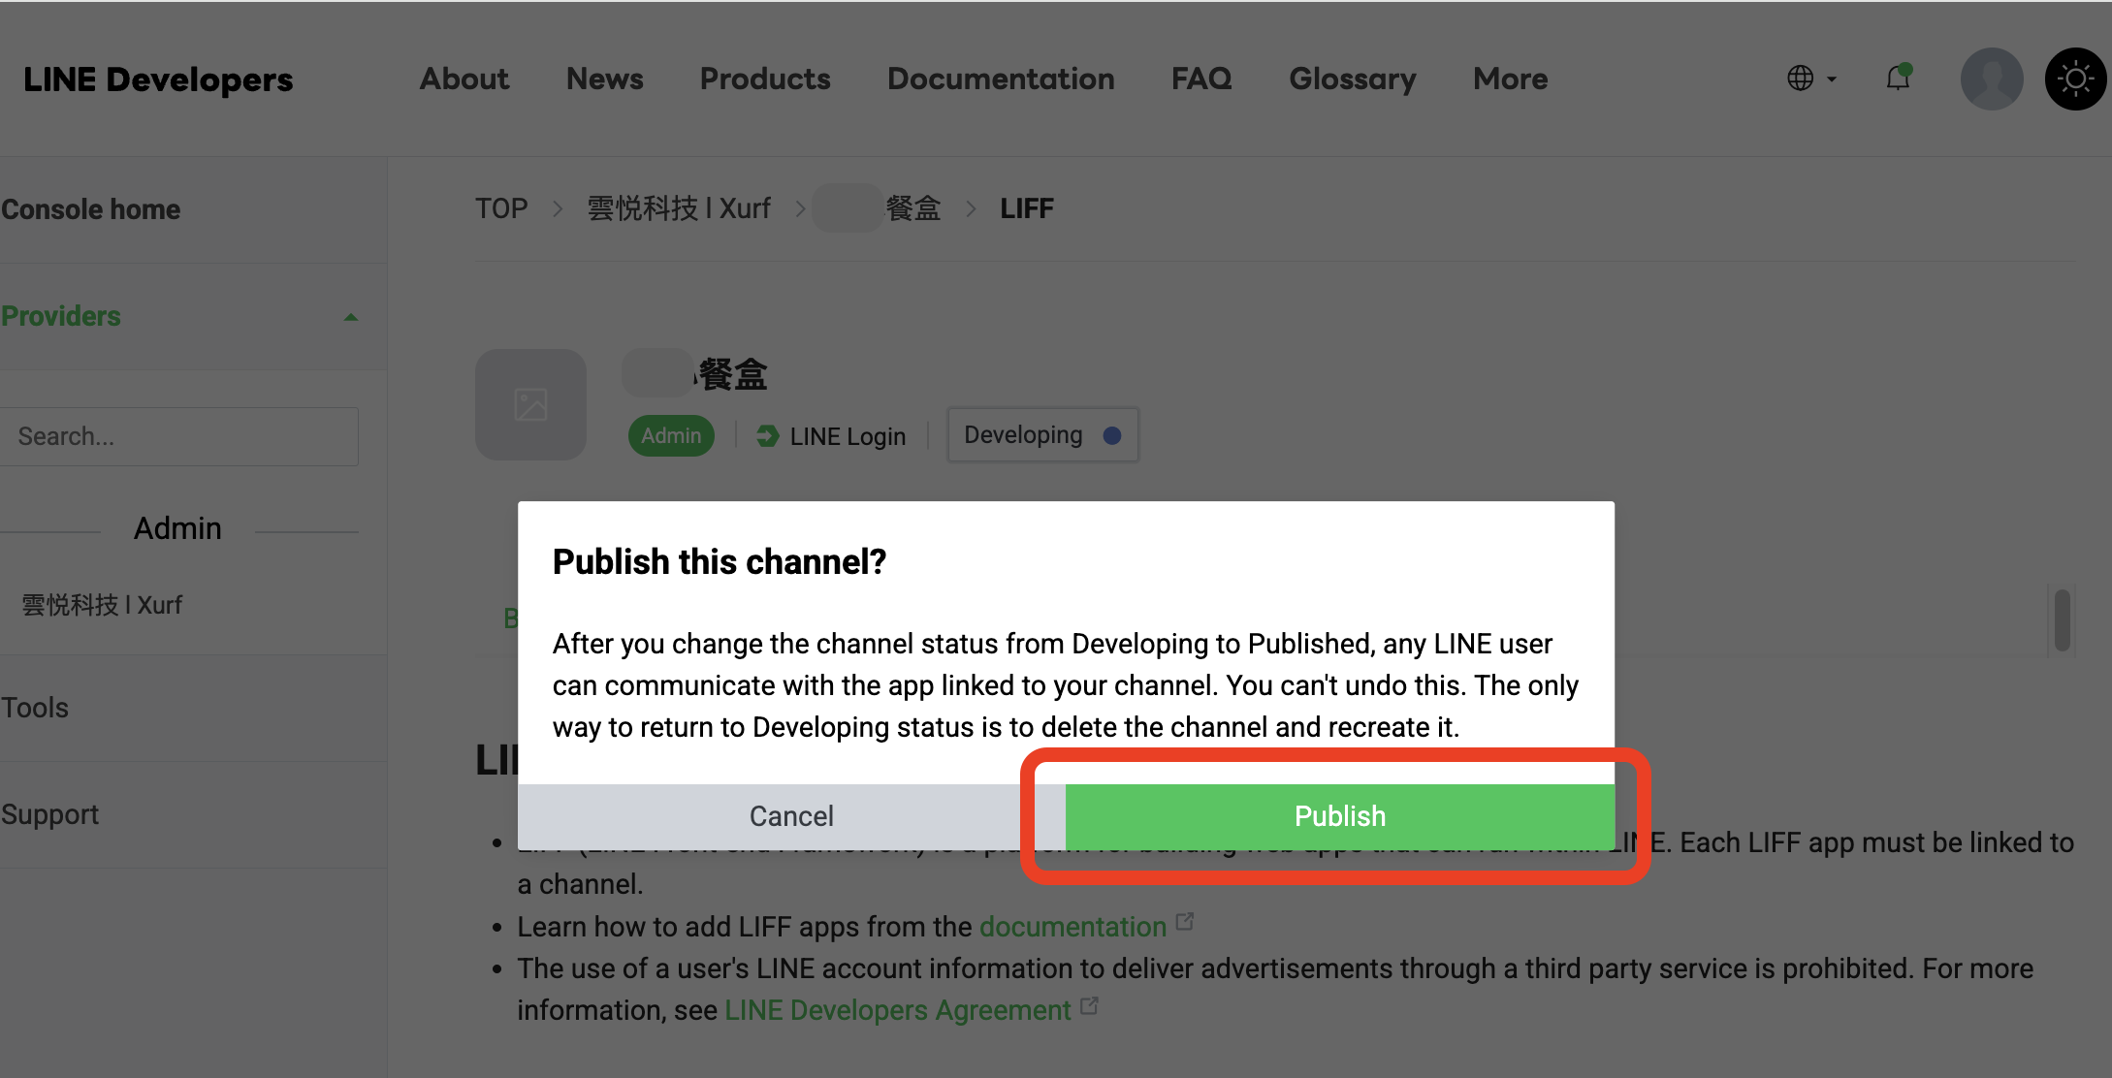This screenshot has width=2112, height=1078.
Task: Open the Products menu
Action: pyautogui.click(x=765, y=79)
